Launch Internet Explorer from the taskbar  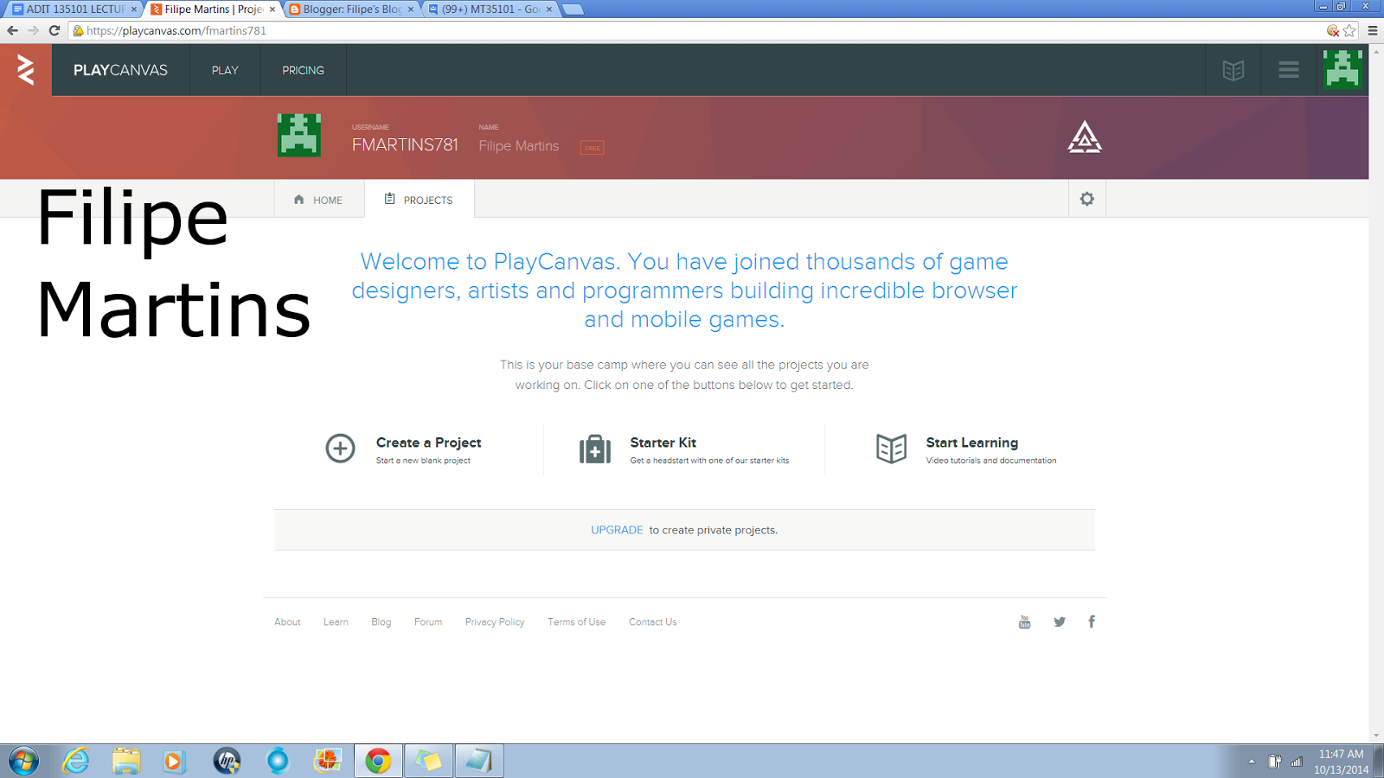click(x=76, y=761)
